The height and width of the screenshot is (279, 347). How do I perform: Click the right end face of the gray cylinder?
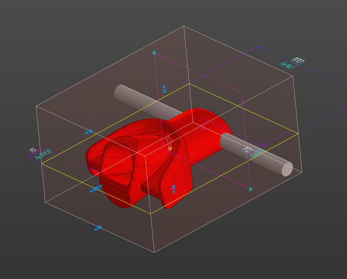pyautogui.click(x=287, y=169)
